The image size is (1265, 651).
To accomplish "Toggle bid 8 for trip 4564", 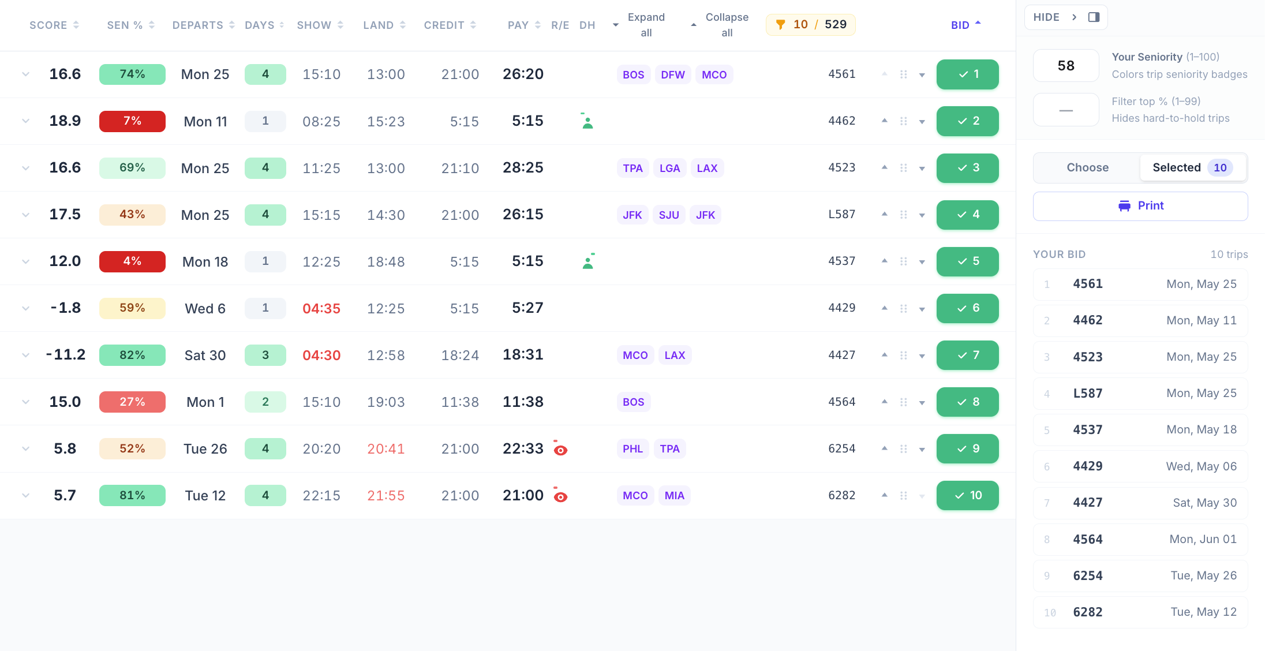I will coord(967,402).
